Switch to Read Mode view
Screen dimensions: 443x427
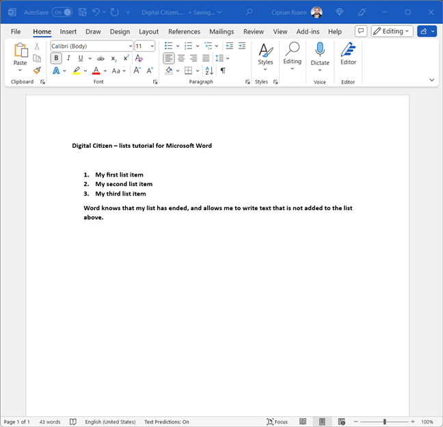coord(303,422)
